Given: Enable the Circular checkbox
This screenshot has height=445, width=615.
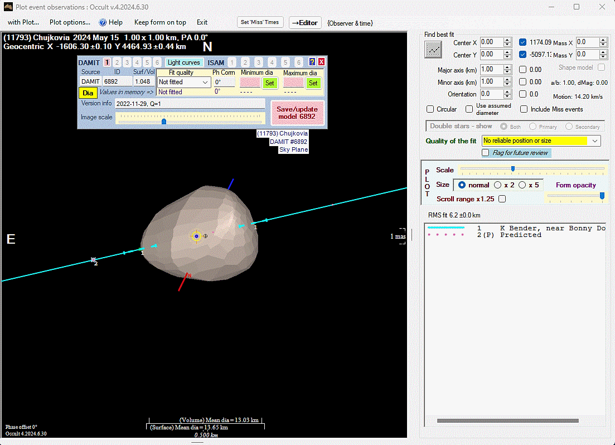Looking at the screenshot, I should (x=430, y=109).
